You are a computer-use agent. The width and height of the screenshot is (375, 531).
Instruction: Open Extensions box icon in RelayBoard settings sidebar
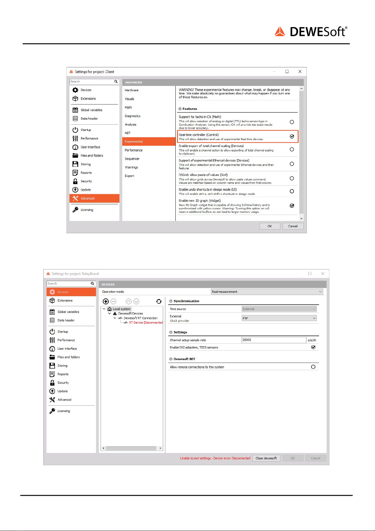52,300
